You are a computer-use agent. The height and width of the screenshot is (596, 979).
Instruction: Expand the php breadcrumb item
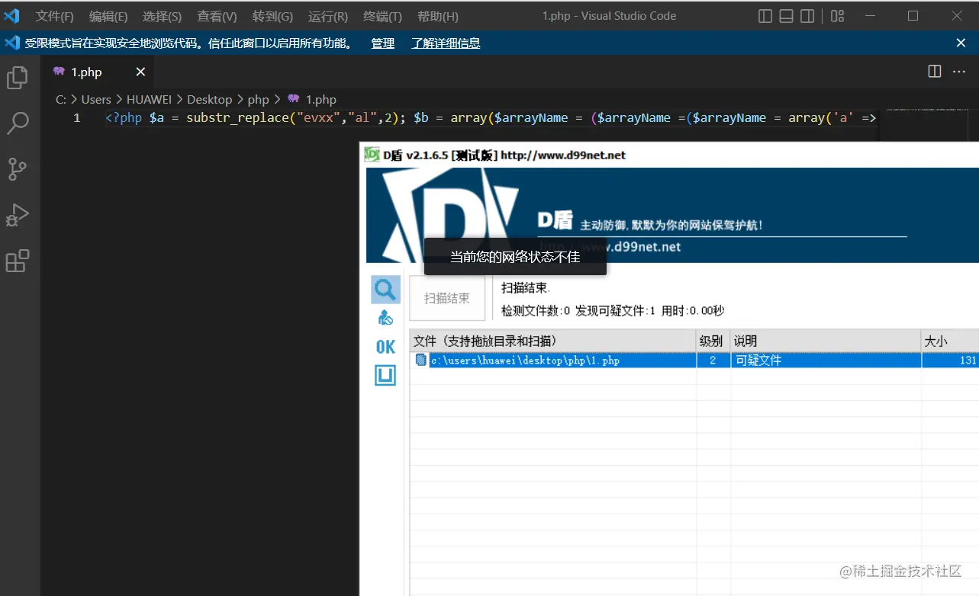[258, 99]
